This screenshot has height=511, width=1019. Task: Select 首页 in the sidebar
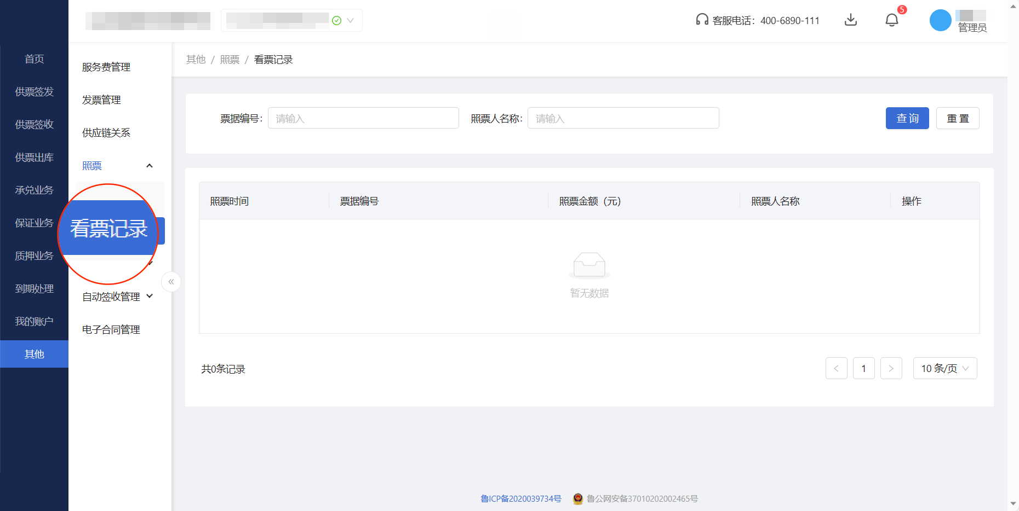click(x=34, y=59)
